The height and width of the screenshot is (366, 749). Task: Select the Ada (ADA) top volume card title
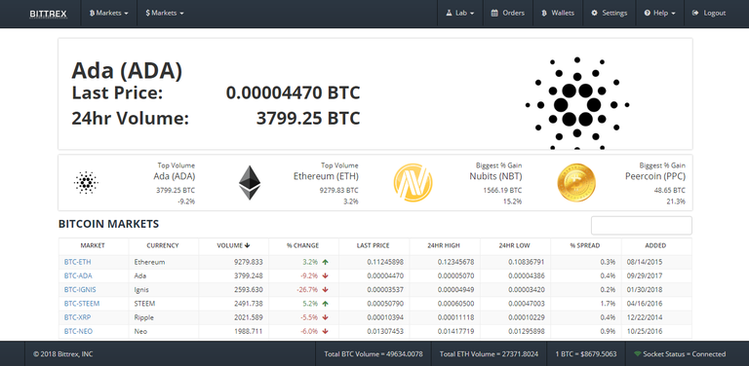[x=175, y=176]
